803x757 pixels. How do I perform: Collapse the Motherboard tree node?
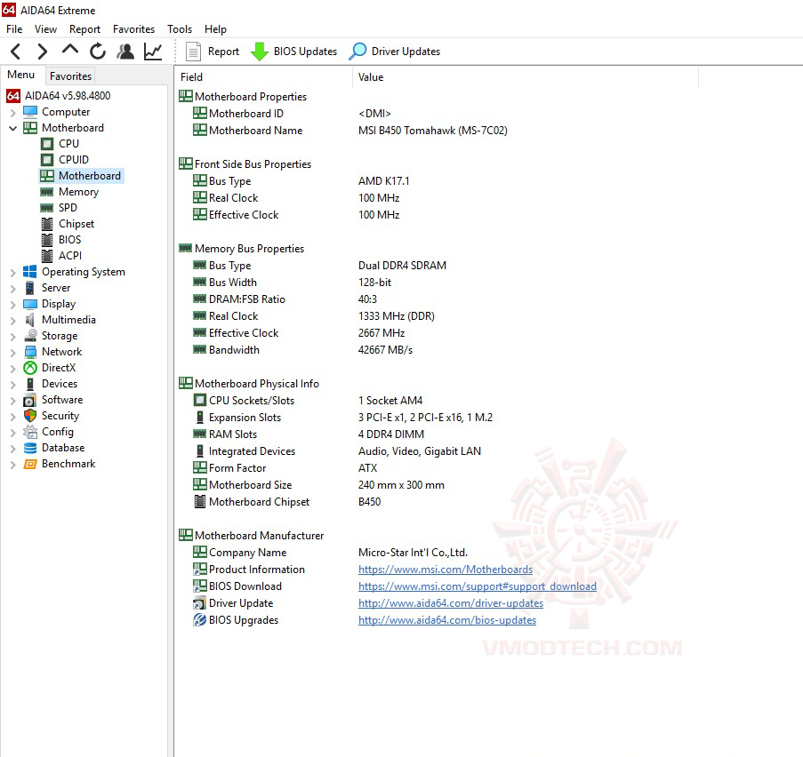(x=12, y=128)
